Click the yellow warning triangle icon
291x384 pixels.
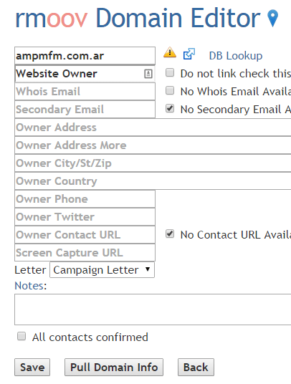(170, 52)
